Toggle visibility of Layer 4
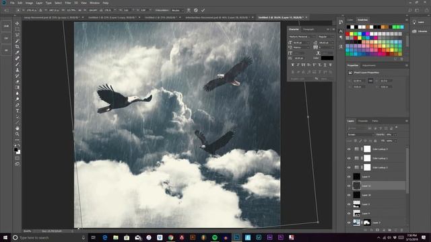Image resolution: width=431 pixels, height=242 pixels. coord(349,214)
